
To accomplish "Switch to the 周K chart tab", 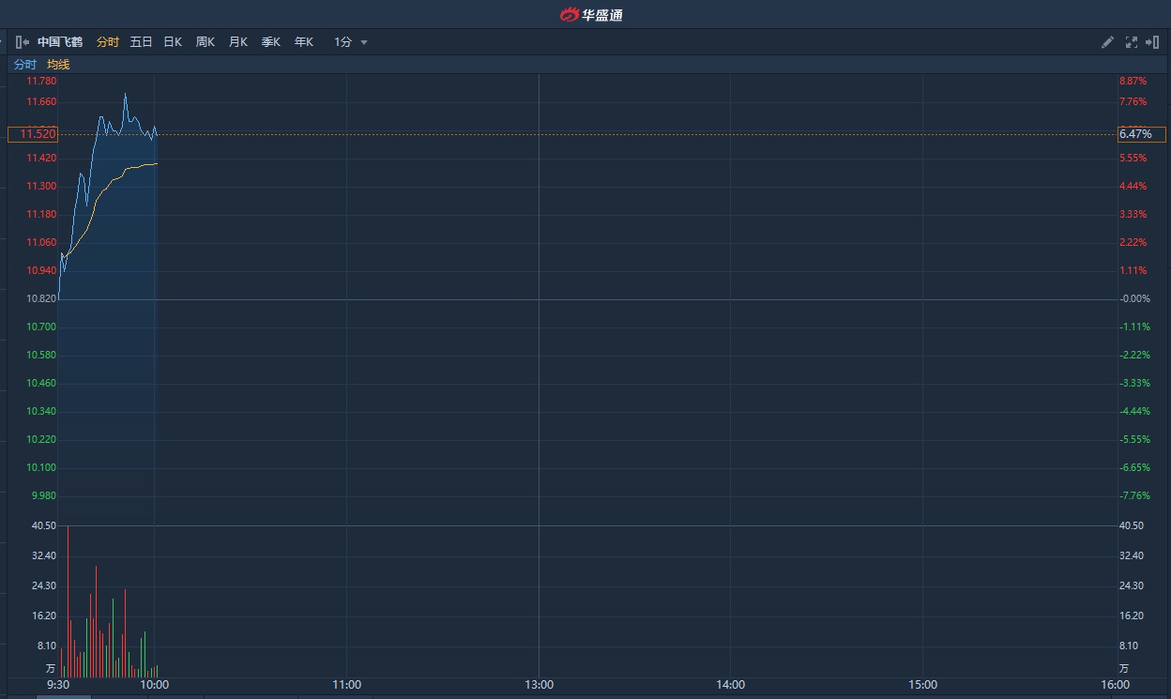I will [205, 42].
